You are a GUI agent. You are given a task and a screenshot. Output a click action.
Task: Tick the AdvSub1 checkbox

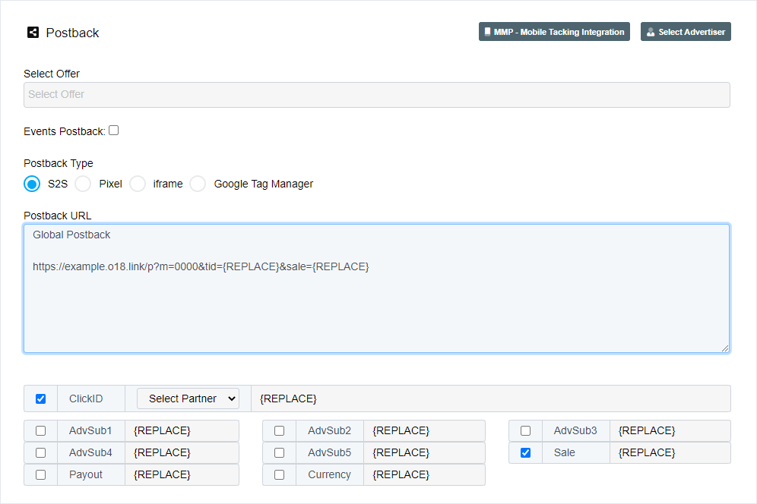(41, 430)
